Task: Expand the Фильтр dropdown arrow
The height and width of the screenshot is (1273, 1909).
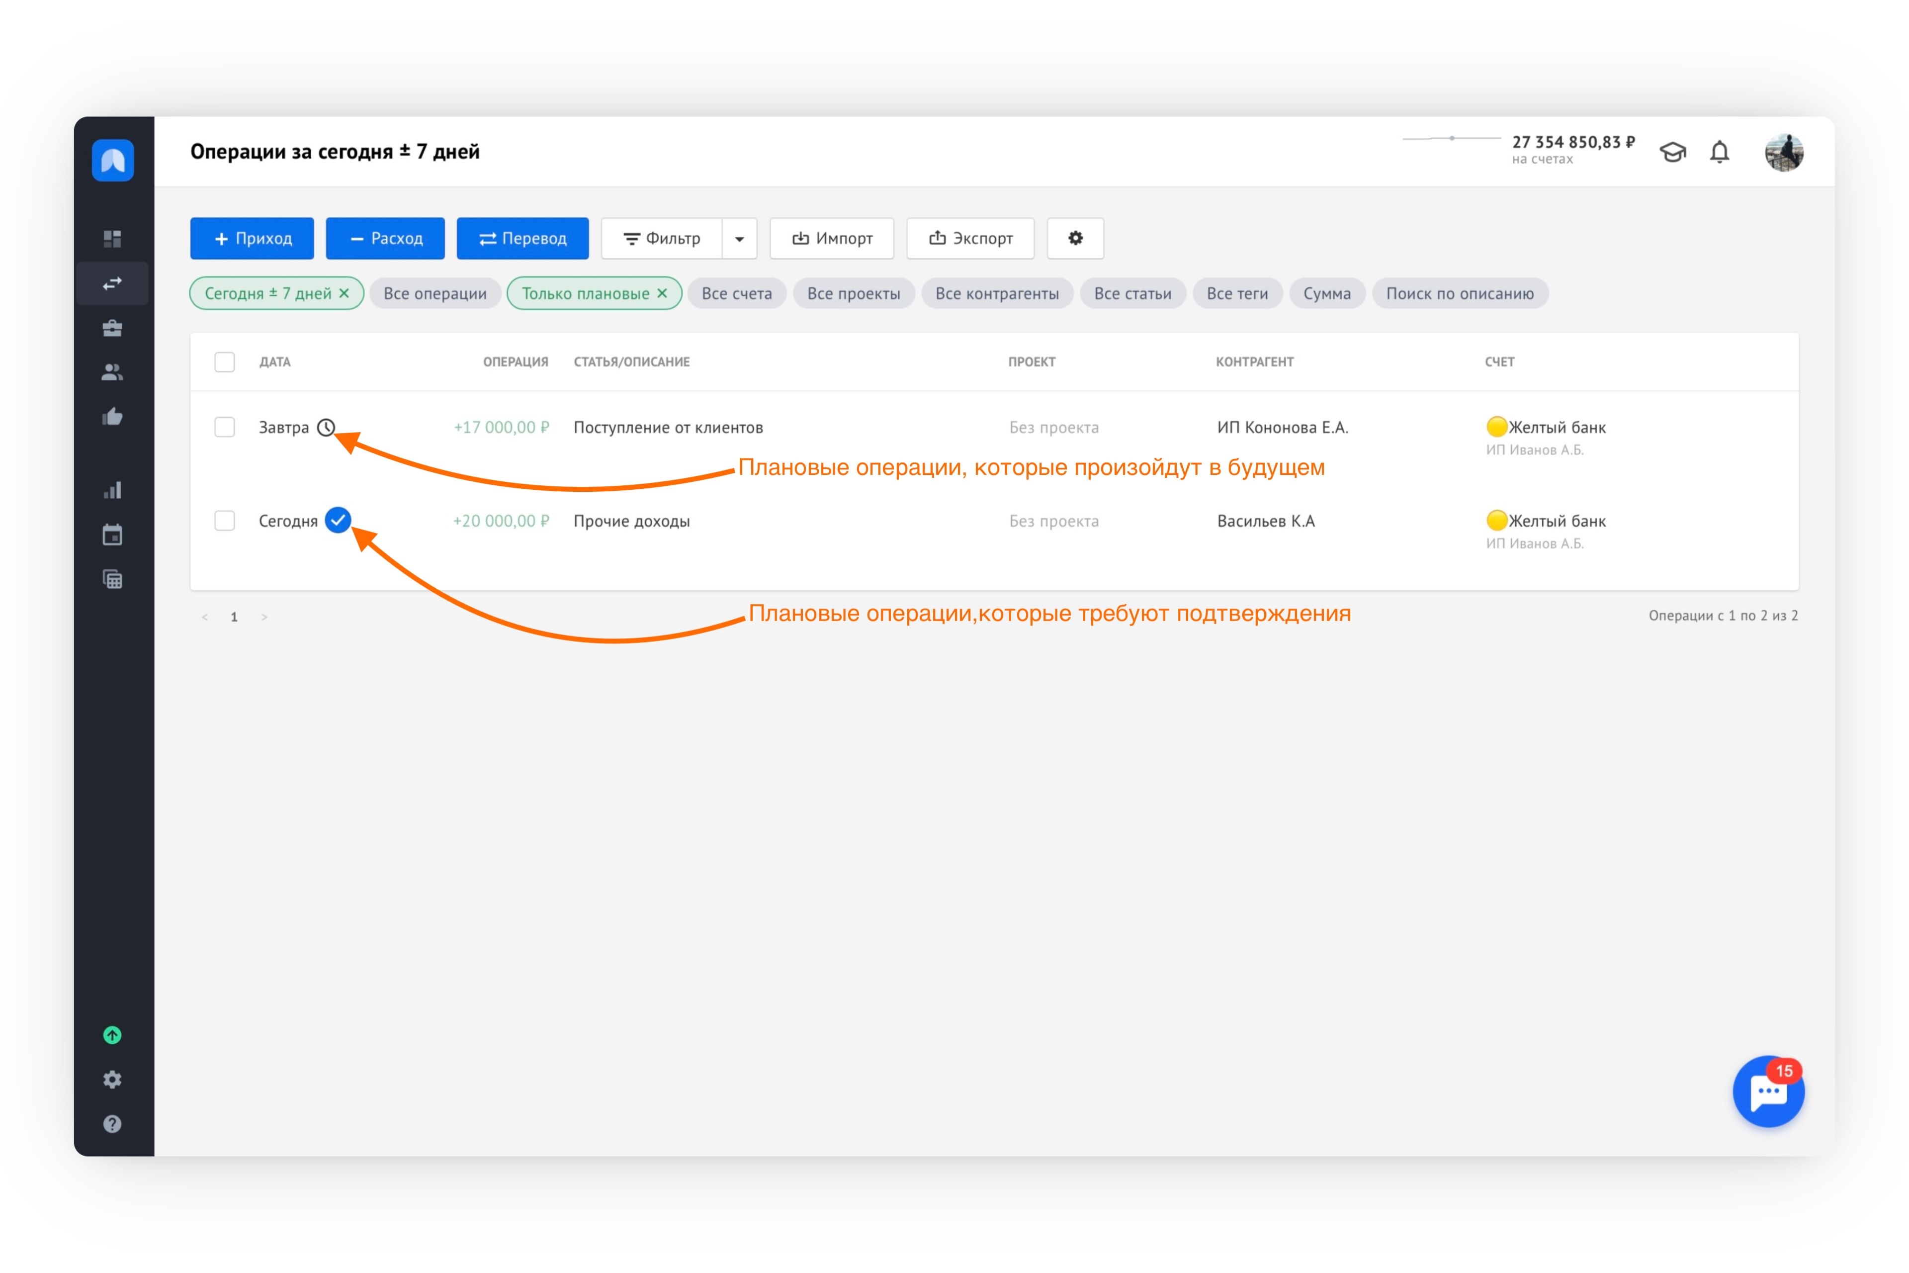Action: click(x=739, y=239)
